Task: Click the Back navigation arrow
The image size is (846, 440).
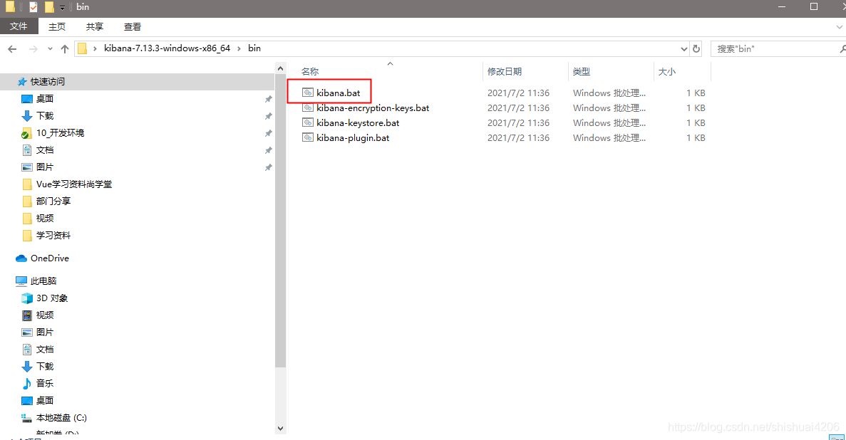Action: pyautogui.click(x=12, y=49)
